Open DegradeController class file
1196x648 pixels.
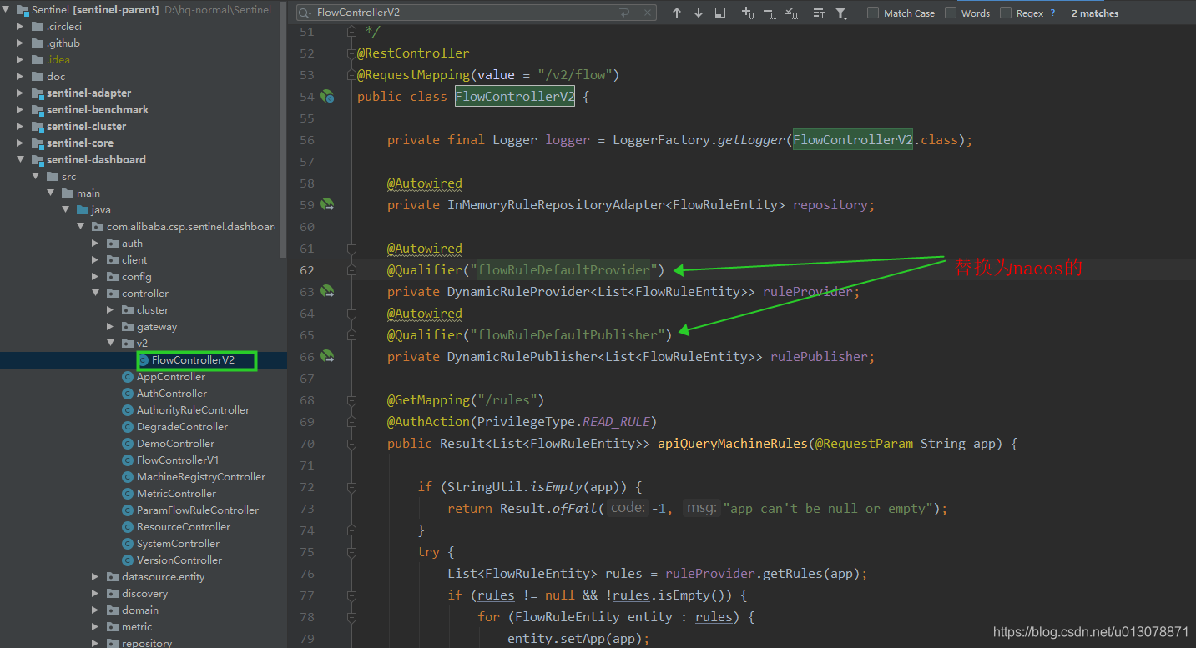tap(182, 427)
